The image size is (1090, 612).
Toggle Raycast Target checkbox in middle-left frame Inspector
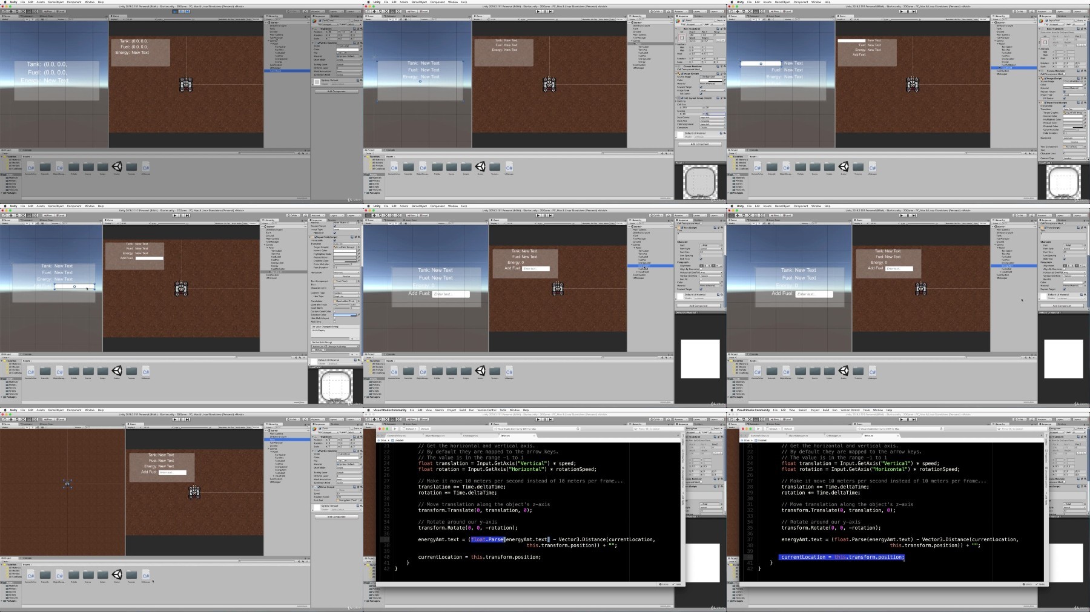click(334, 226)
